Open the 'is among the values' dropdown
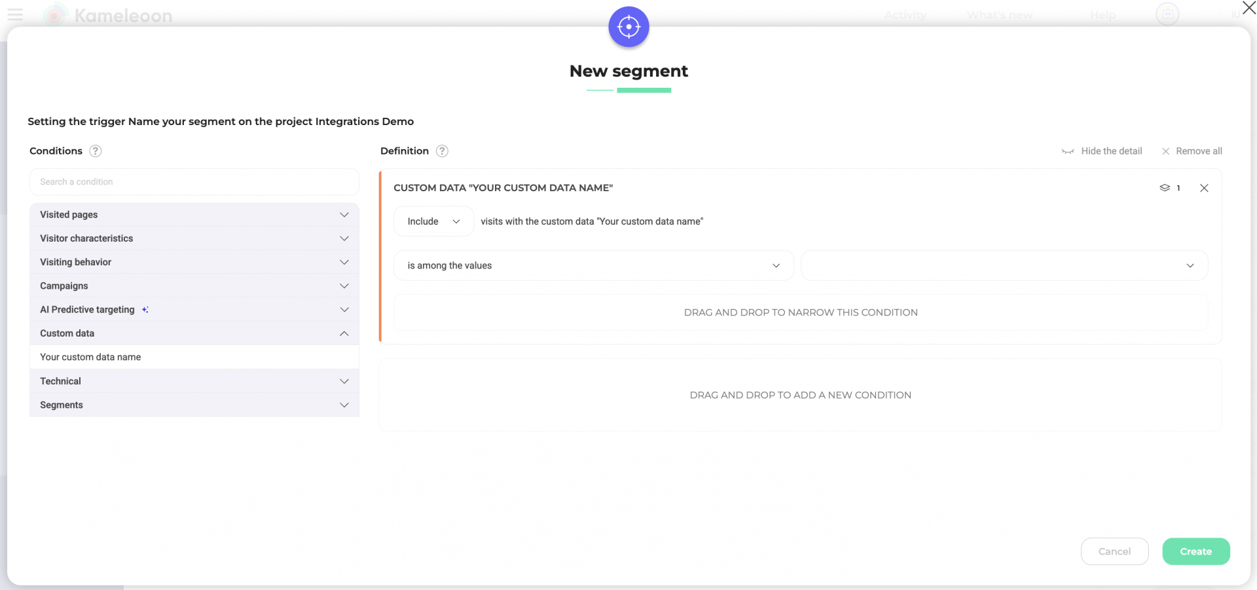This screenshot has height=590, width=1257. click(x=593, y=265)
